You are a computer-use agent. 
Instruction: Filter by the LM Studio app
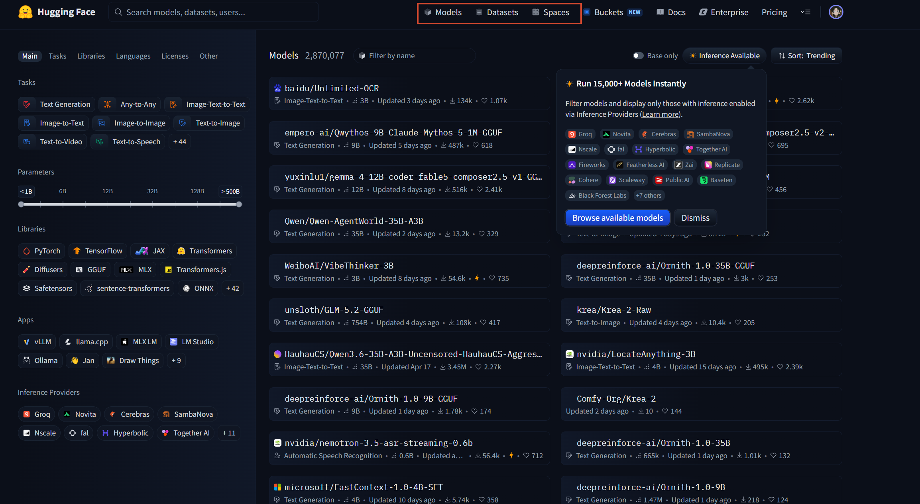[x=192, y=342]
